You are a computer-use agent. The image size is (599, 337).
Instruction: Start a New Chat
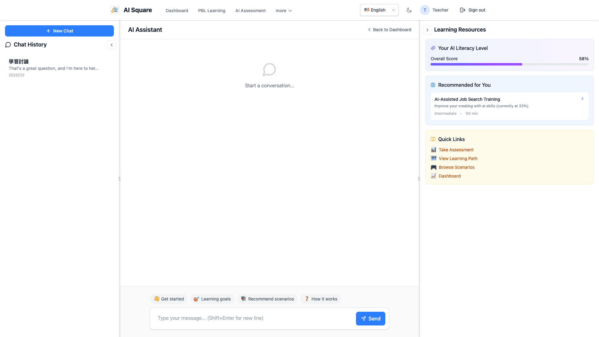59,31
